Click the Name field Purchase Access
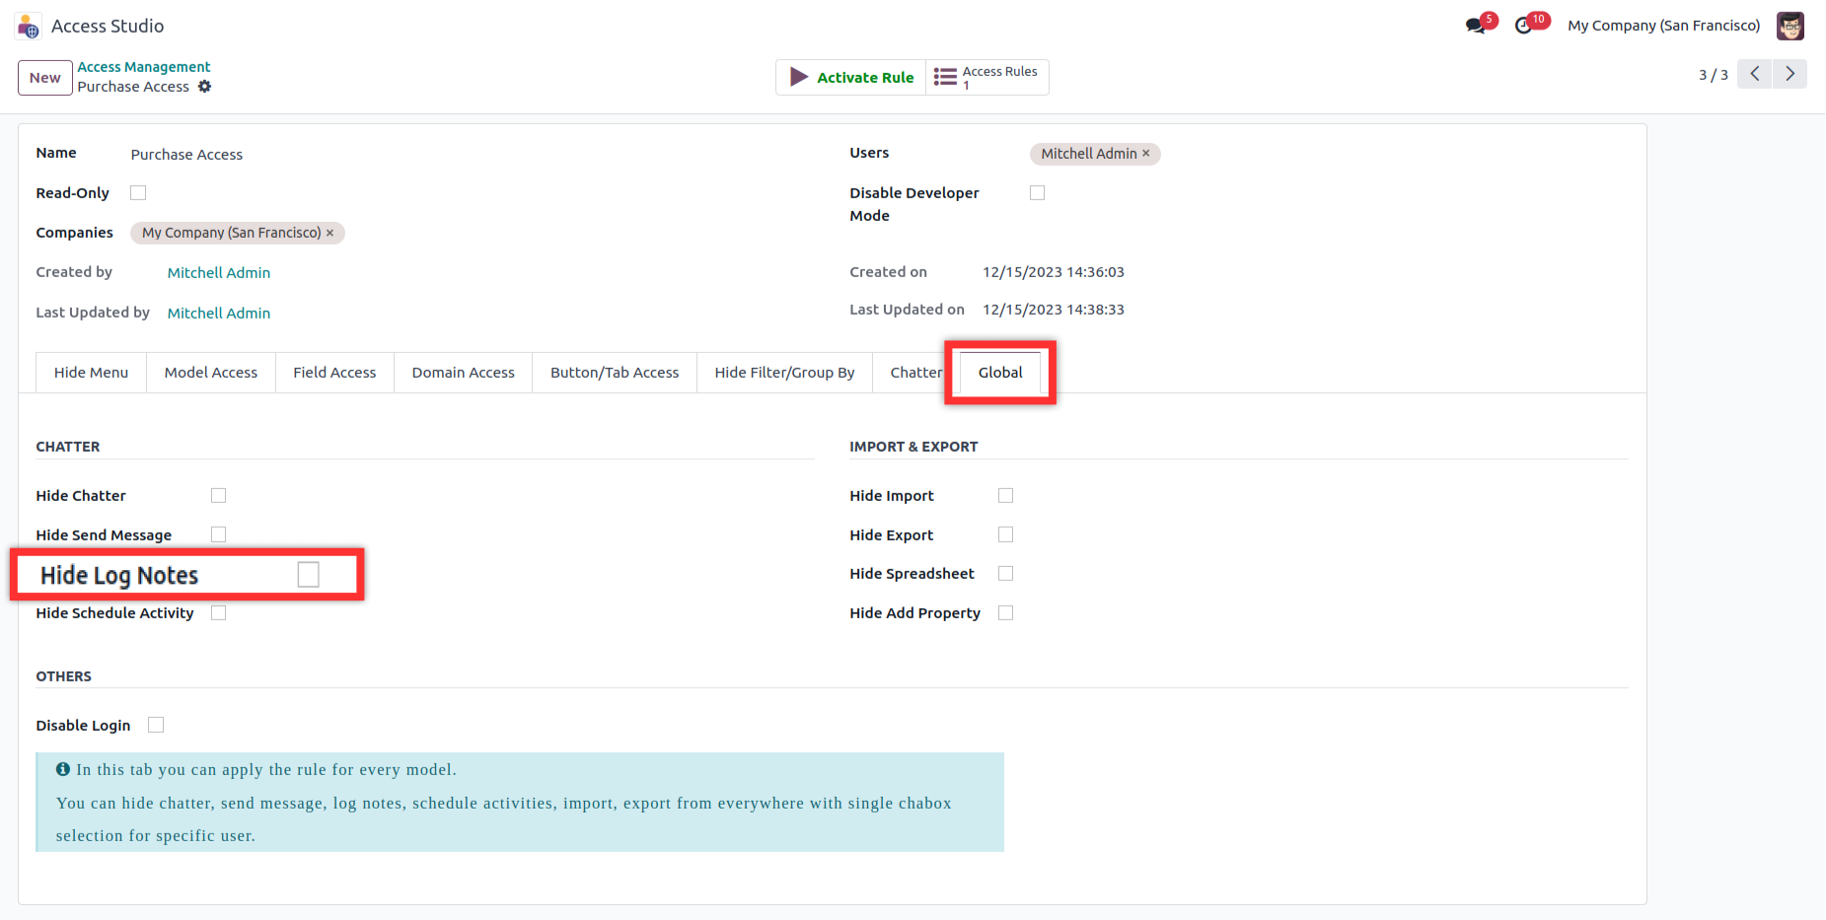 click(x=186, y=155)
